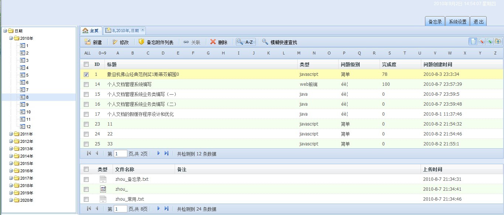Select the checkbox beside zhou_备忘录.txt
This screenshot has width=504, height=215.
coord(86,179)
